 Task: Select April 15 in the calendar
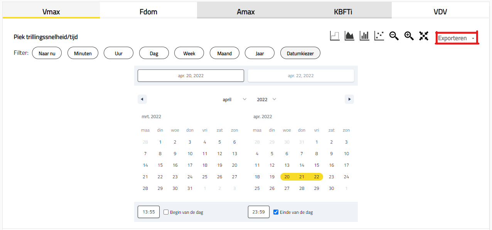coord(317,165)
